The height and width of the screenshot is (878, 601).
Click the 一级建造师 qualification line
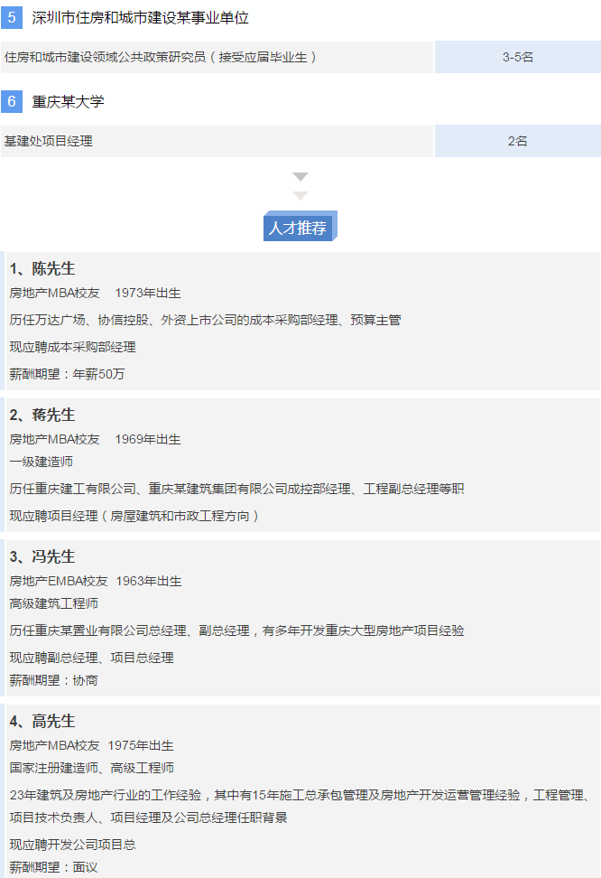42,462
